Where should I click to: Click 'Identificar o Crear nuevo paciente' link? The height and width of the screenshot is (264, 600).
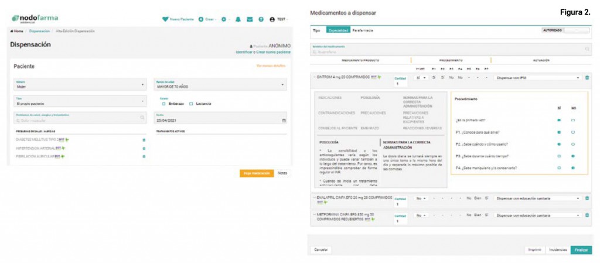(262, 52)
